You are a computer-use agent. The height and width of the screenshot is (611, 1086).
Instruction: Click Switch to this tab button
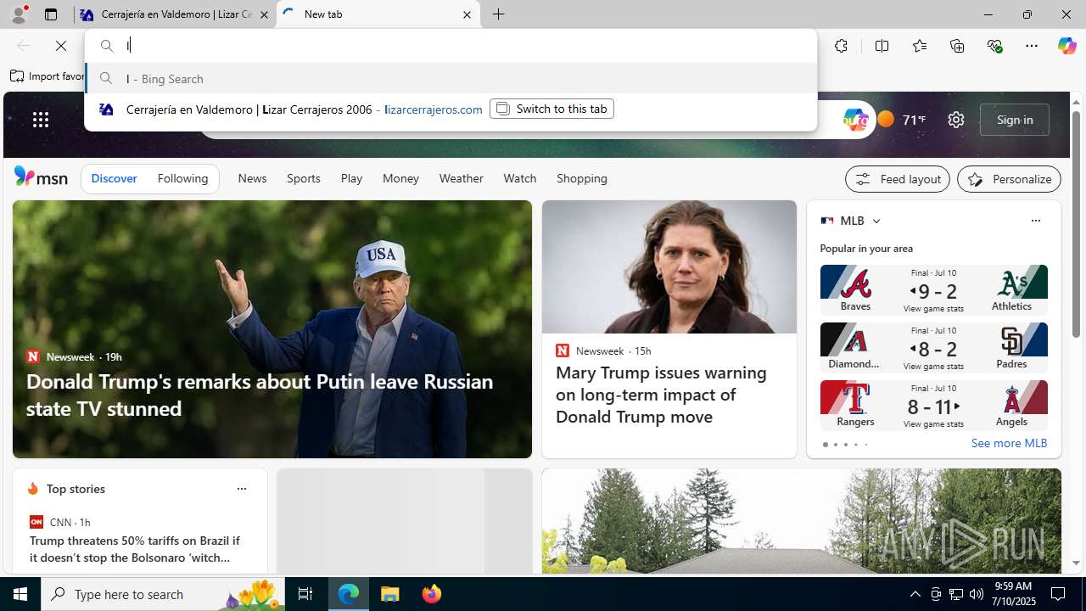point(551,109)
